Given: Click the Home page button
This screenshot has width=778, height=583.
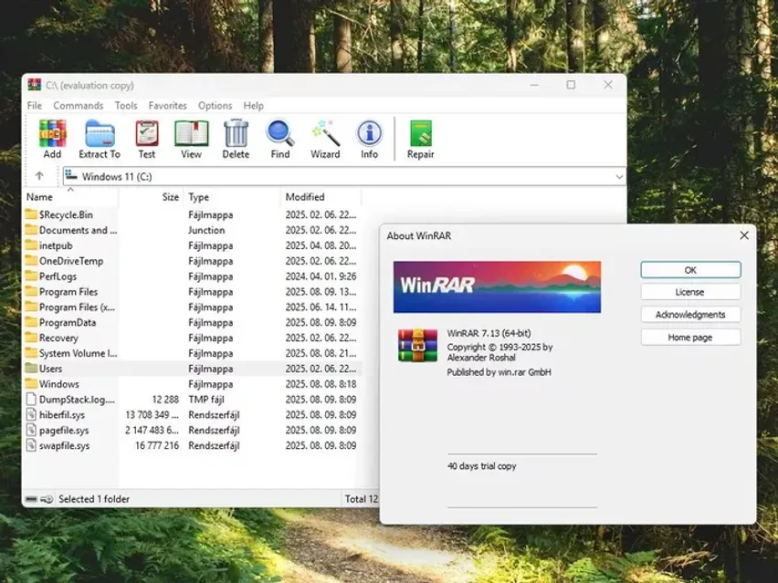Looking at the screenshot, I should [690, 337].
